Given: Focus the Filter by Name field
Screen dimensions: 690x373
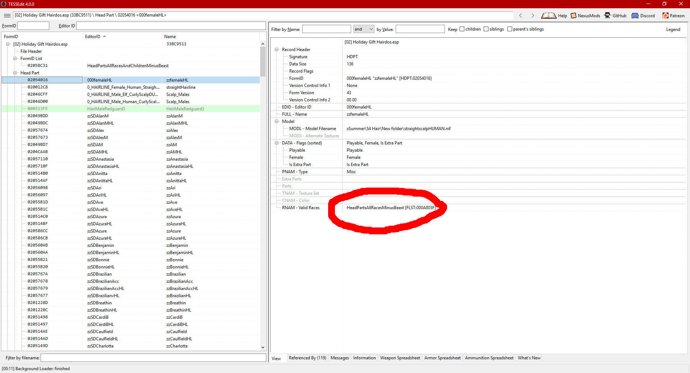Looking at the screenshot, I should pyautogui.click(x=326, y=29).
